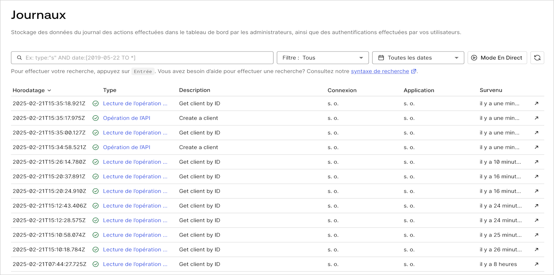Open Lecture de l'opération link at 15:20:24.910Z

click(135, 191)
